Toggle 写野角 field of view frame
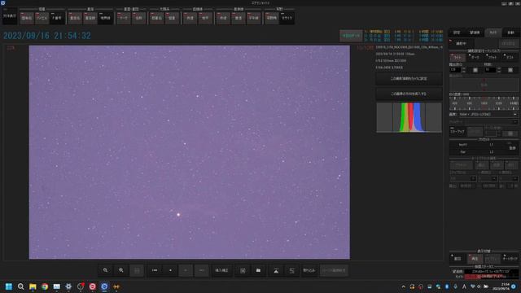This screenshot has width=521, height=293. coord(272,18)
